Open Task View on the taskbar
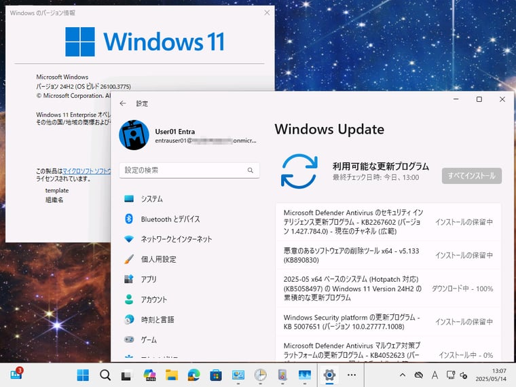The image size is (516, 387). 127,375
